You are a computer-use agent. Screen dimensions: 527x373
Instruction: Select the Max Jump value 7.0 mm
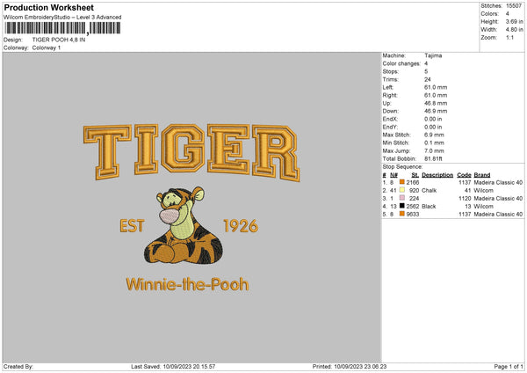pyautogui.click(x=434, y=150)
